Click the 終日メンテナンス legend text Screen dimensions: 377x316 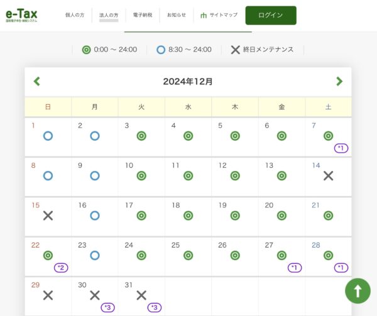click(x=268, y=50)
